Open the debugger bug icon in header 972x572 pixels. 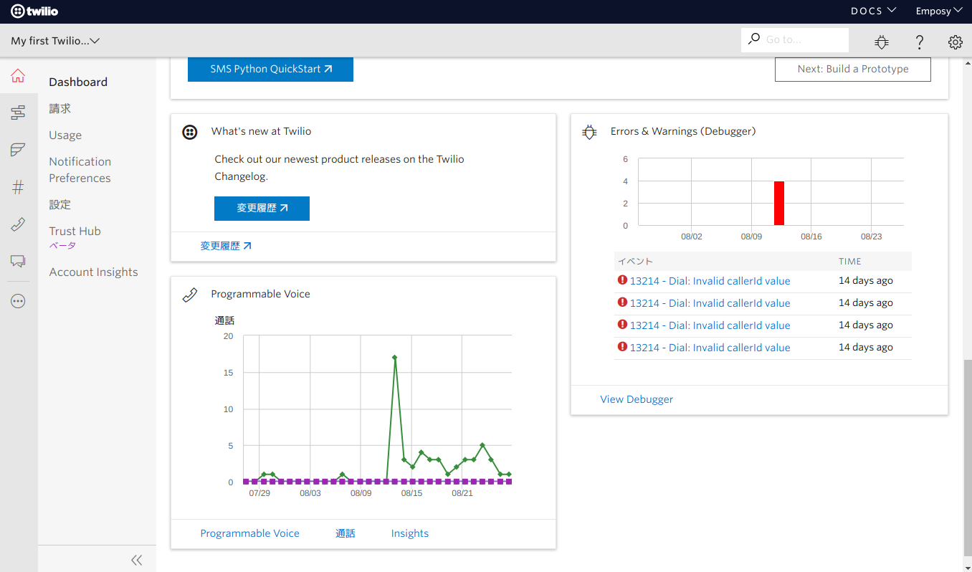point(882,42)
